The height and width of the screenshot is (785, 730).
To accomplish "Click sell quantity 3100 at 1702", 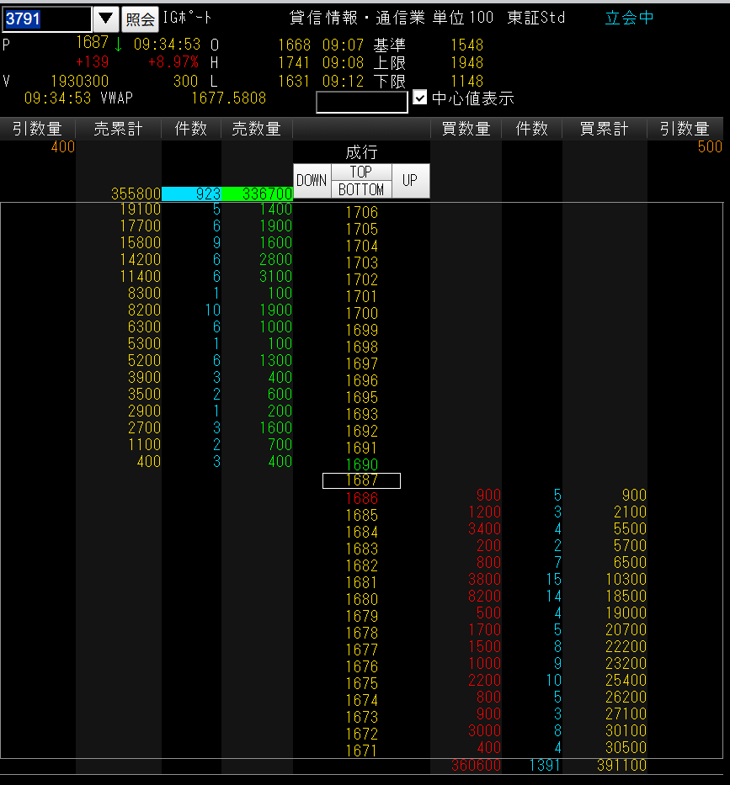I will pyautogui.click(x=275, y=276).
